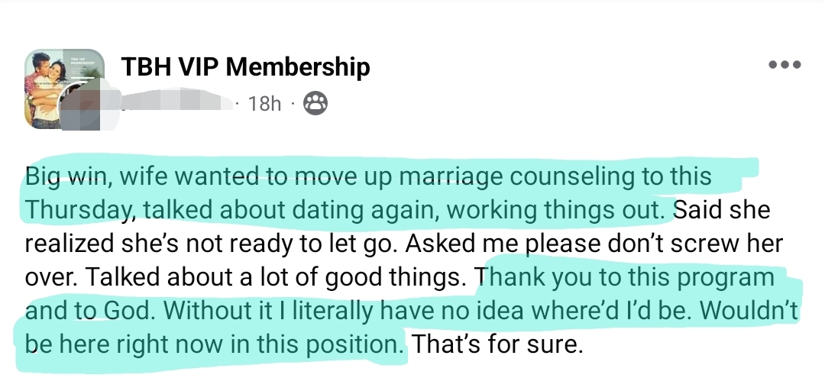
Task: Open the three-dot post options menu
Action: tap(785, 65)
